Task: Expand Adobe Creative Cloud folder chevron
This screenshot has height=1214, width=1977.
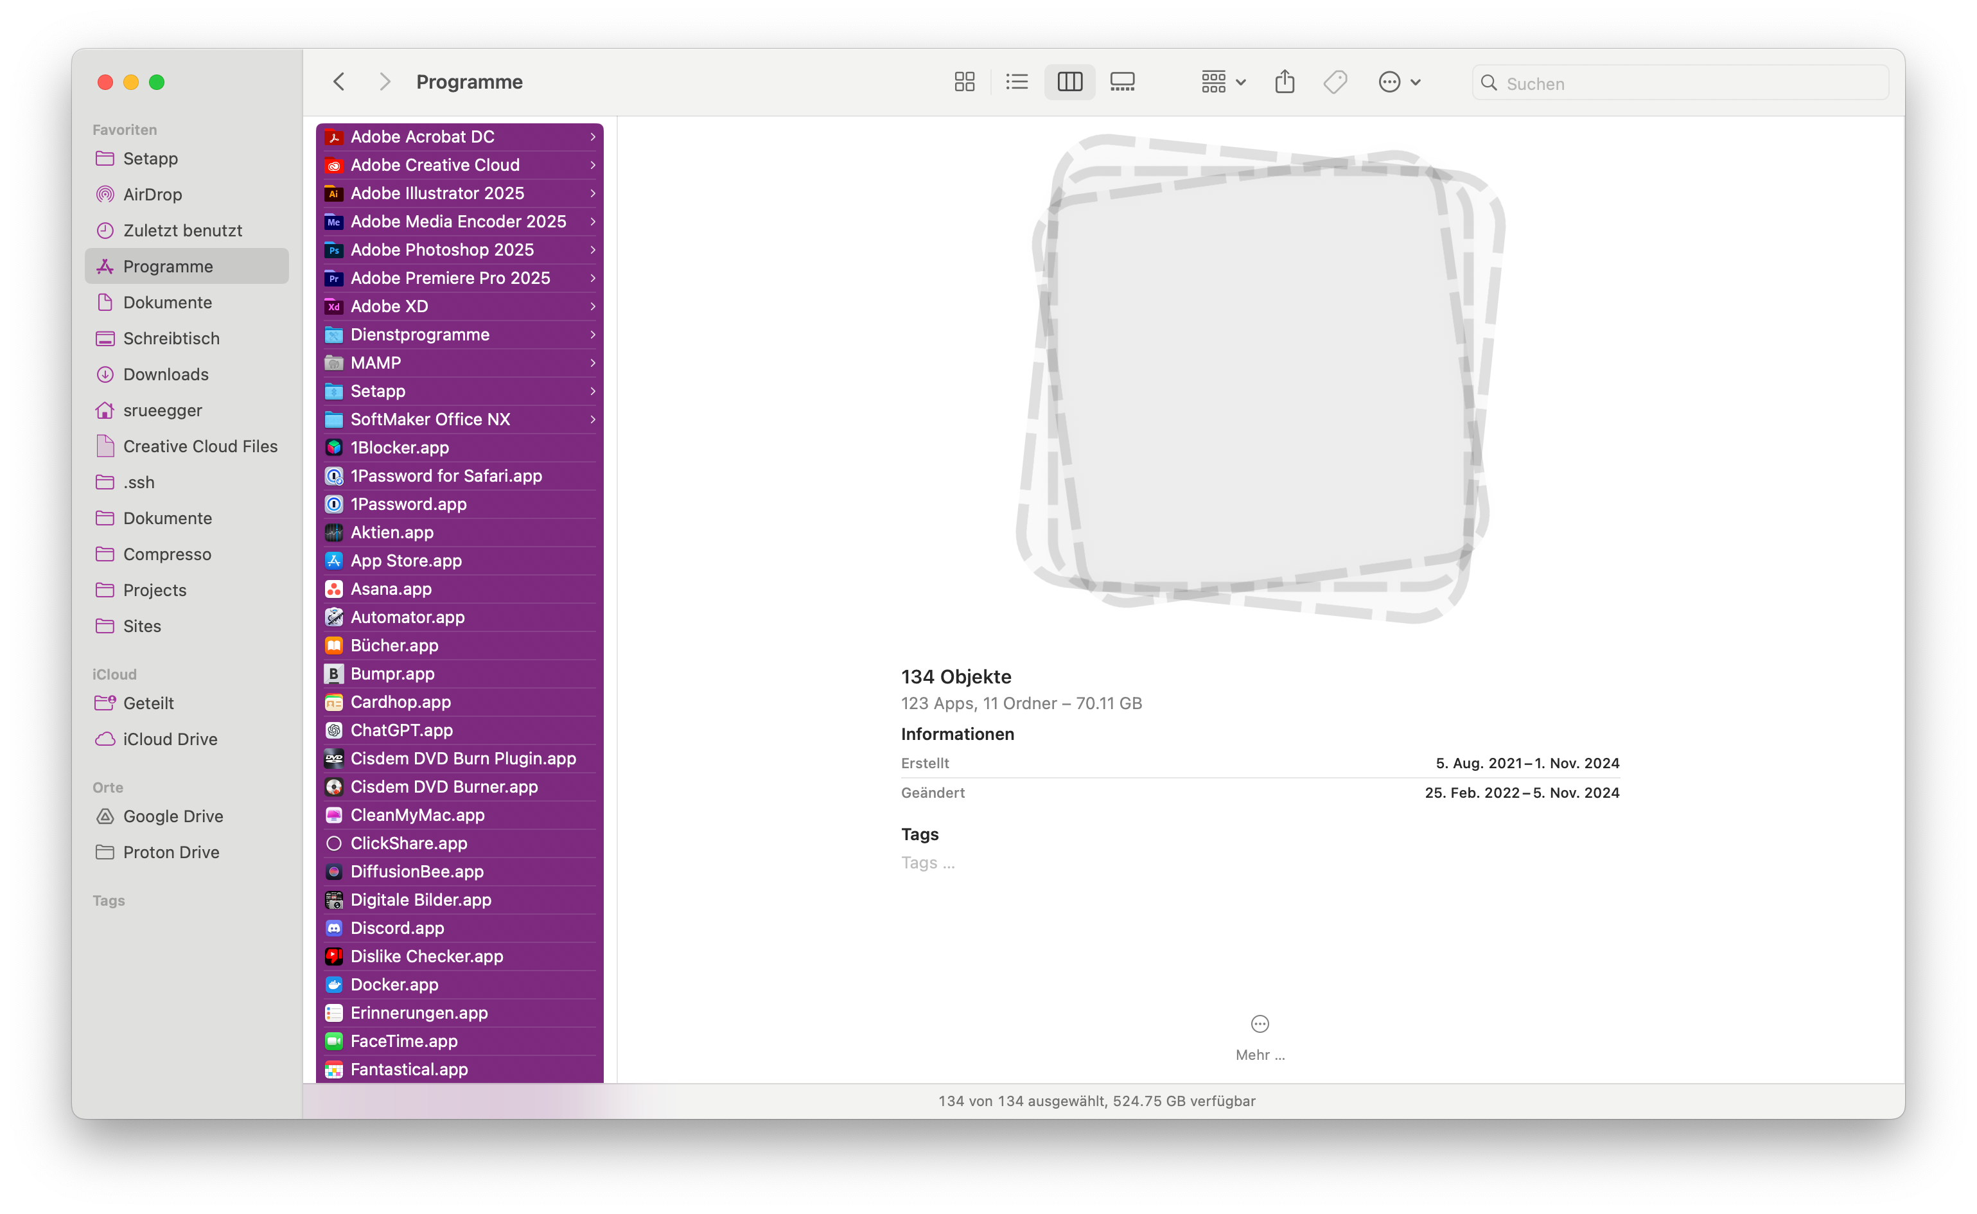Action: 592,164
